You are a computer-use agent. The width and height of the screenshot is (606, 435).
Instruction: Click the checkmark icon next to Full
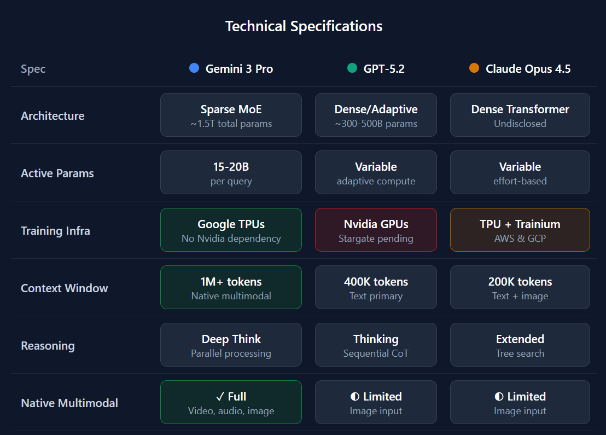(x=220, y=397)
